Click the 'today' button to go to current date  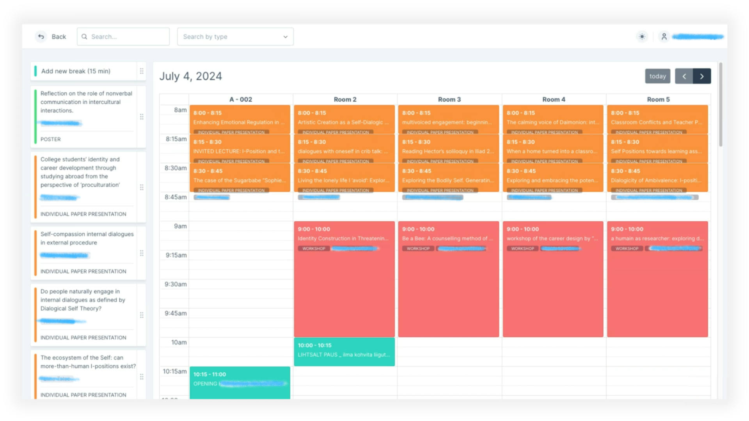click(x=658, y=76)
